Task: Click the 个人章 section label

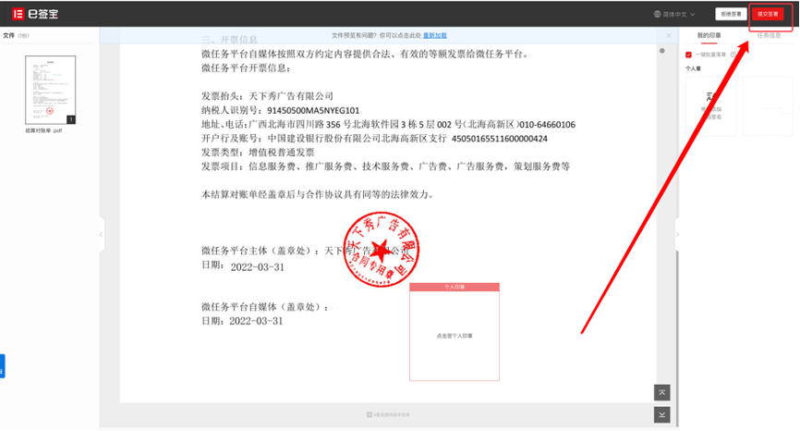Action: point(693,68)
